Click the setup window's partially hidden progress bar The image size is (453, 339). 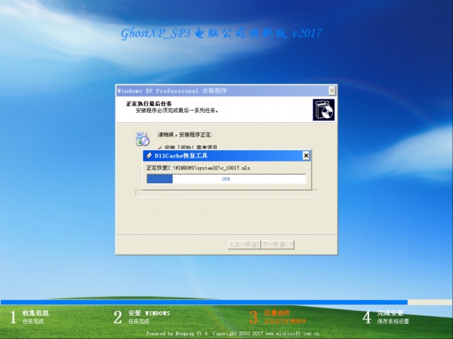226,193
